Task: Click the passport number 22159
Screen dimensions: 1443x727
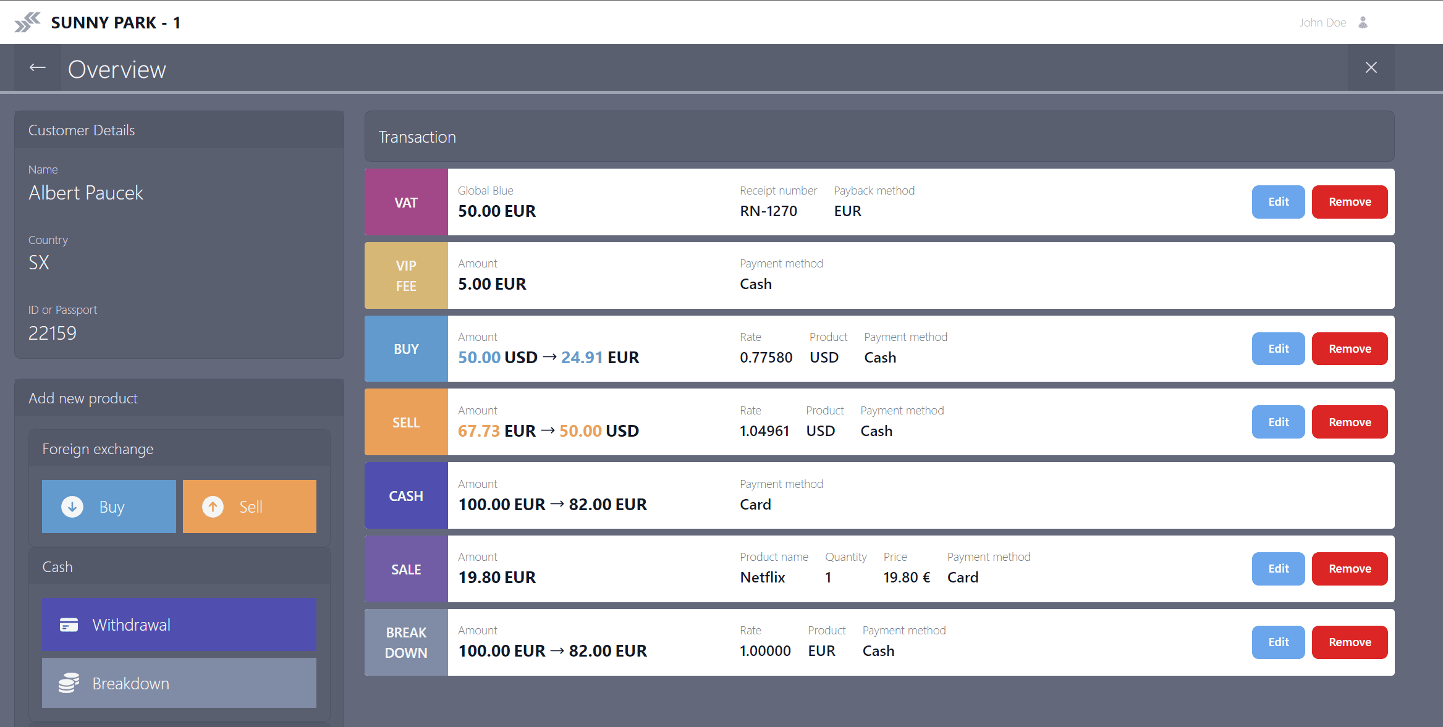Action: coord(53,333)
